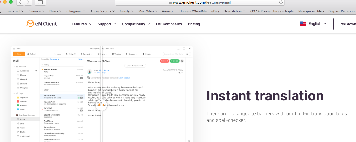Open the eBay bookmark
This screenshot has width=356, height=142.
pyautogui.click(x=215, y=11)
